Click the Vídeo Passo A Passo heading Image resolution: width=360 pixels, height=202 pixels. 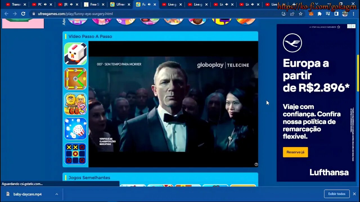tap(90, 36)
